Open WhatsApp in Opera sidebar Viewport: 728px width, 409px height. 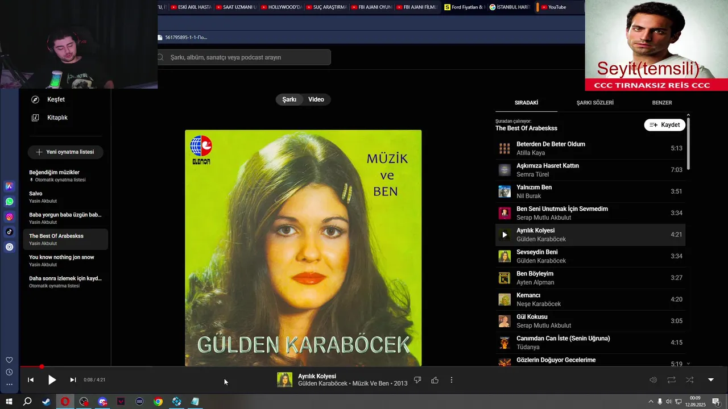(x=9, y=202)
